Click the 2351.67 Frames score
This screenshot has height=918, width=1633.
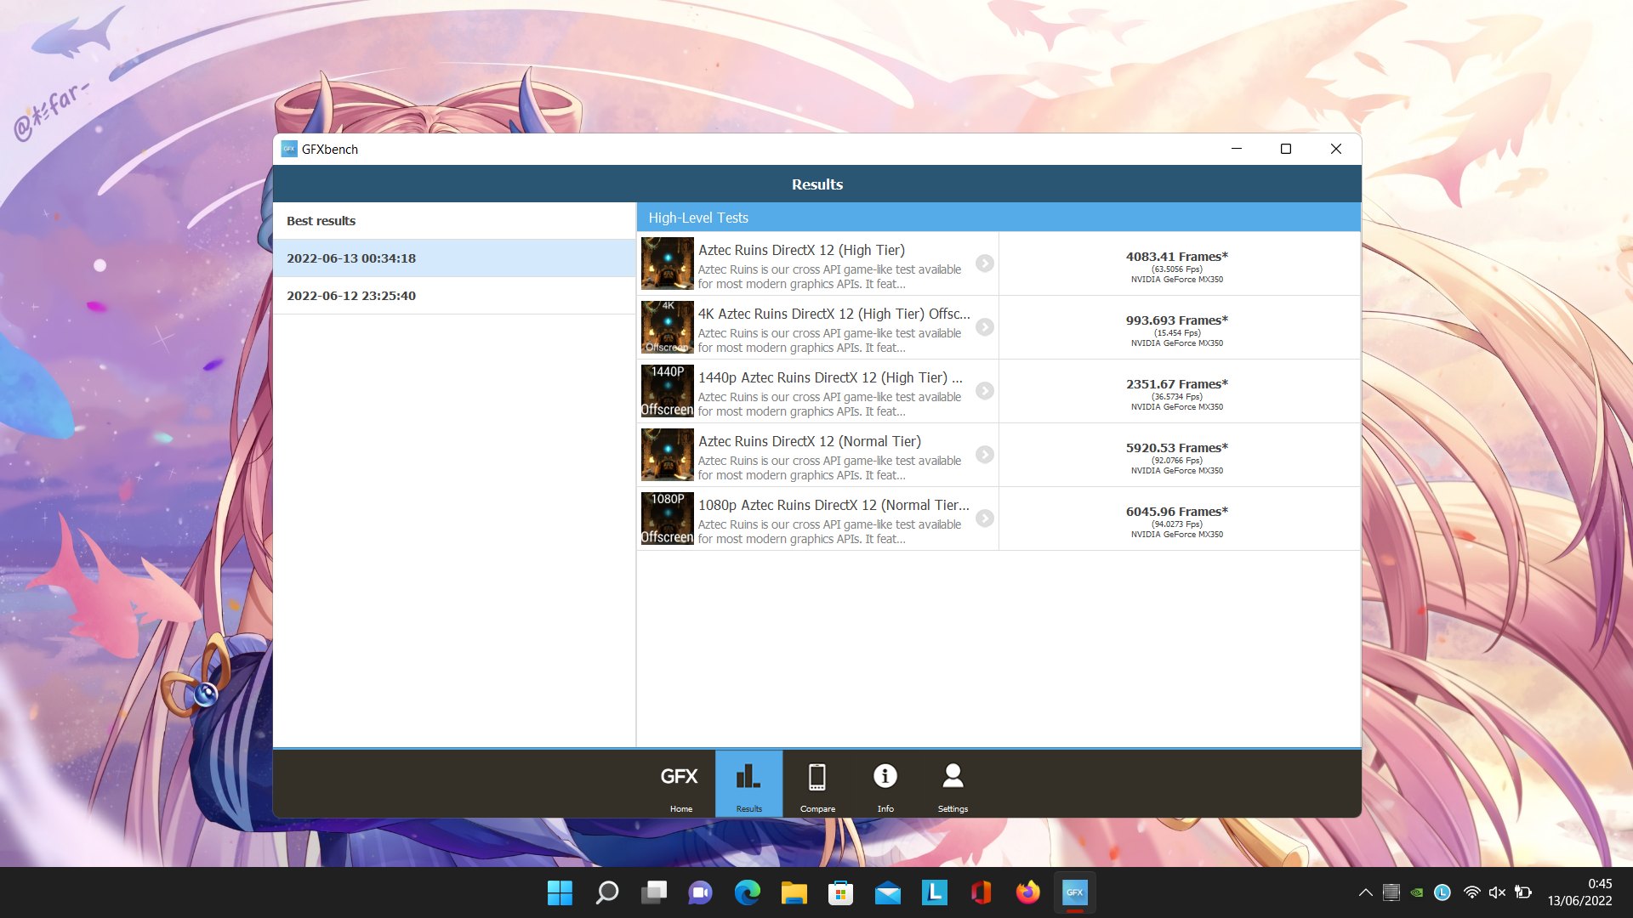point(1177,384)
